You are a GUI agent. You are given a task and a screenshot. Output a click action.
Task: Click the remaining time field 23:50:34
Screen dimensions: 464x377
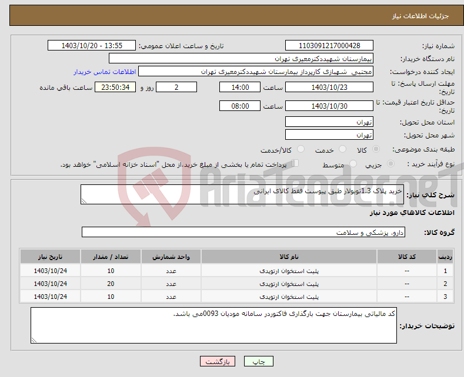pos(115,87)
